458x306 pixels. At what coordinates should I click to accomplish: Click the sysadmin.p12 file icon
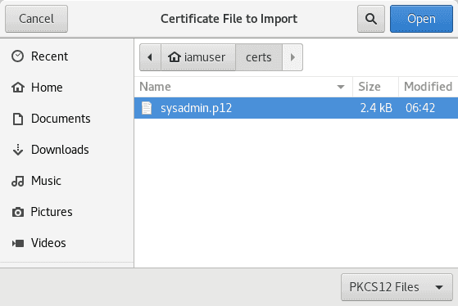click(x=147, y=108)
